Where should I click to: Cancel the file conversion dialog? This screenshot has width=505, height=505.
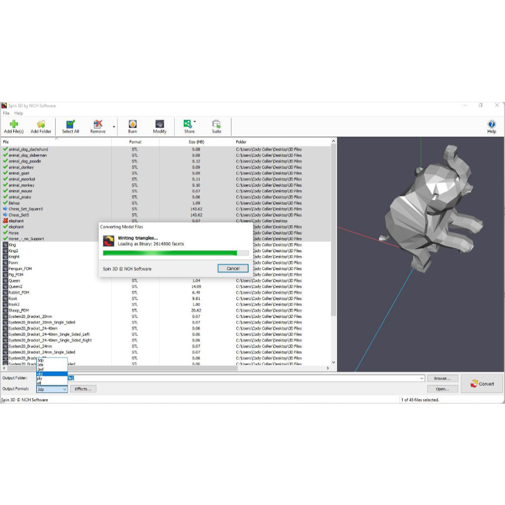coord(233,268)
